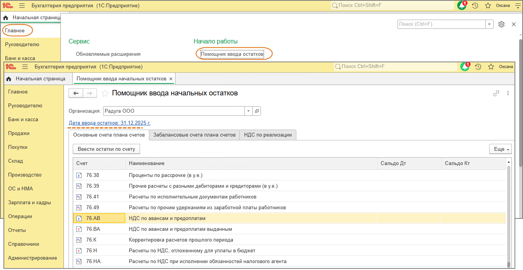523x270 pixels.
Task: Open history clock icon in back window
Action: tap(475, 5)
